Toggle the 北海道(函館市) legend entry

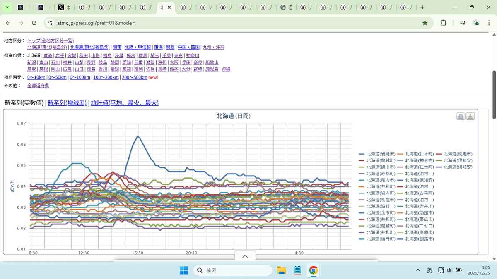tap(416, 213)
